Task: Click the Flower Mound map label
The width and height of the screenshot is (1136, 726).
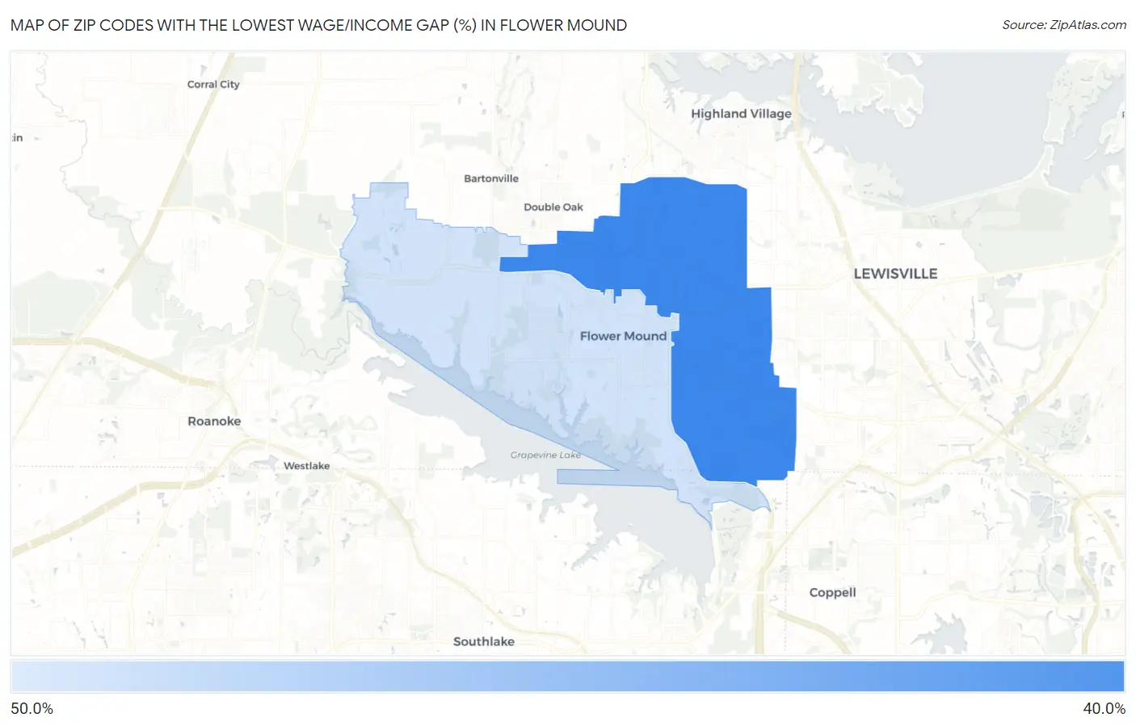Action: [x=623, y=336]
